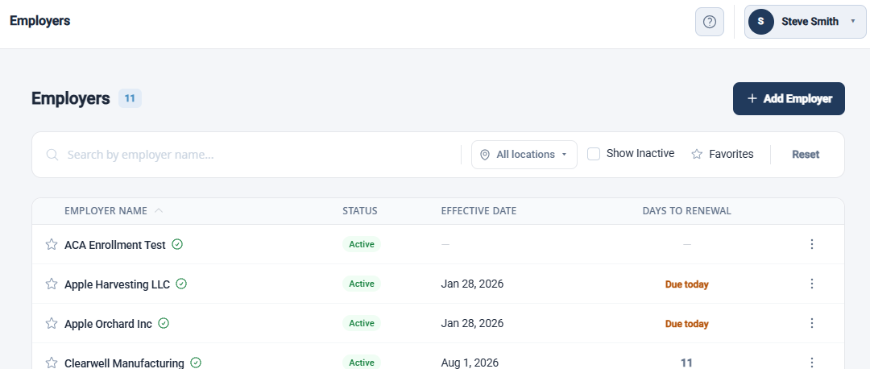Image resolution: width=870 pixels, height=369 pixels.
Task: Open more options for Apple Harvesting LLC
Action: [812, 284]
